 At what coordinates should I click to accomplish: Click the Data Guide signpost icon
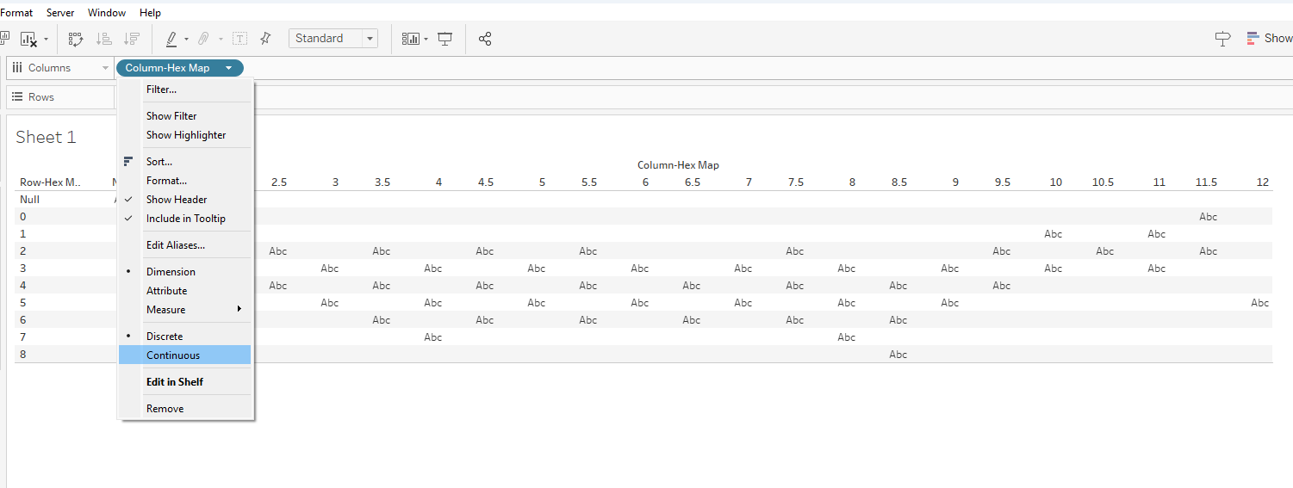1222,39
